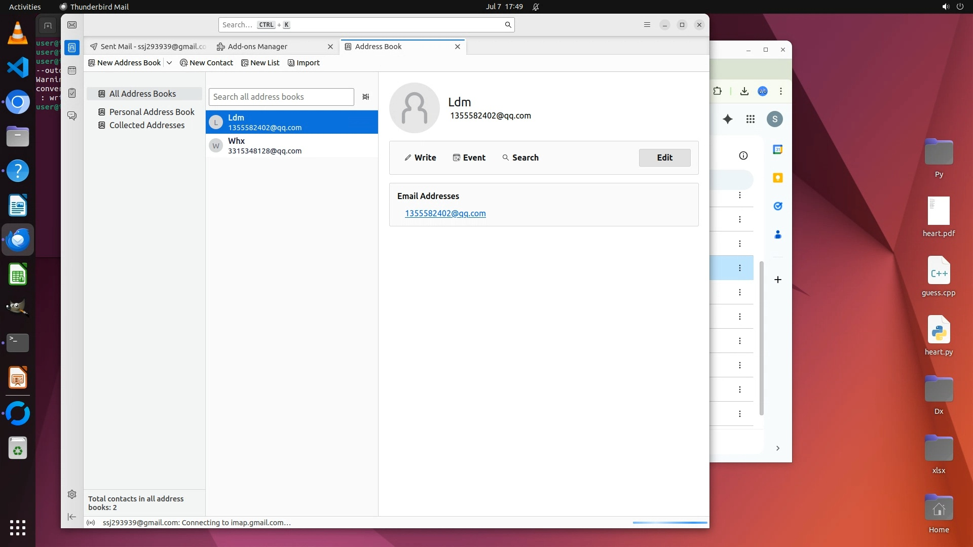Open the Thunderbird application menu

click(647, 25)
